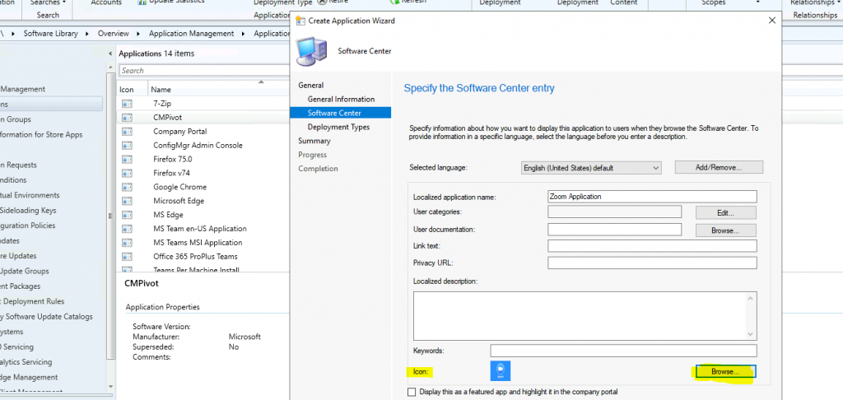
Task: Click Browse button for the Icon
Action: pyautogui.click(x=726, y=371)
